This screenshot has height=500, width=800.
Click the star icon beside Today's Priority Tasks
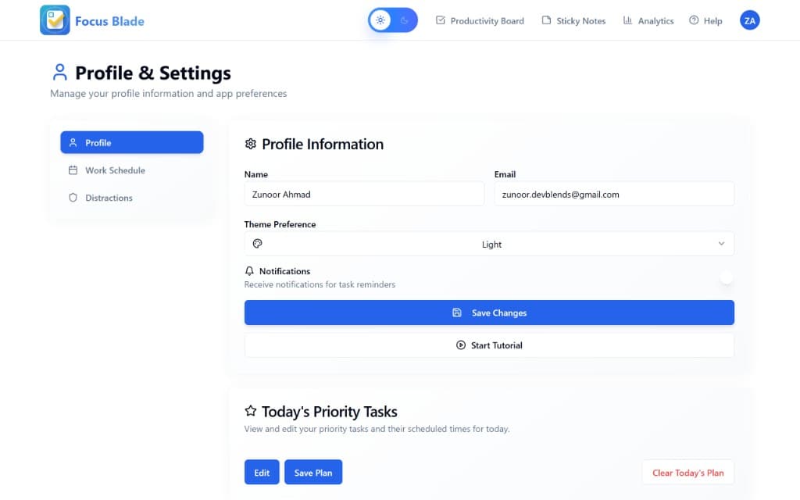[251, 411]
